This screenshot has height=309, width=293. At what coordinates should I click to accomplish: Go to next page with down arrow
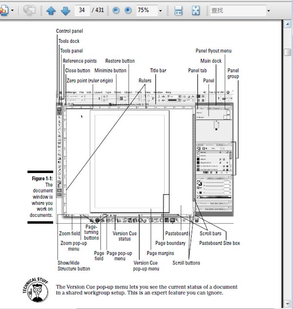tap(65, 11)
